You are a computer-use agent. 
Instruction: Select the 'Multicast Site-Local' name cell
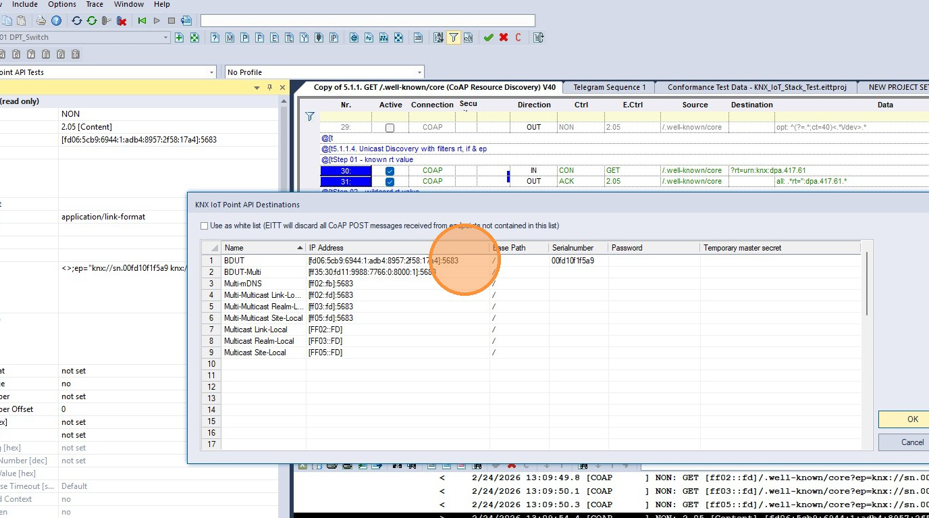click(x=263, y=353)
